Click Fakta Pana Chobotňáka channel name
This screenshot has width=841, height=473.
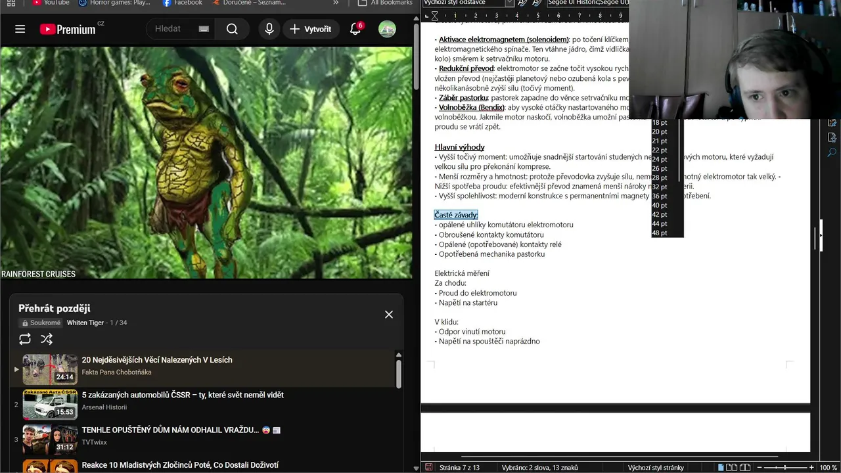[x=116, y=372]
